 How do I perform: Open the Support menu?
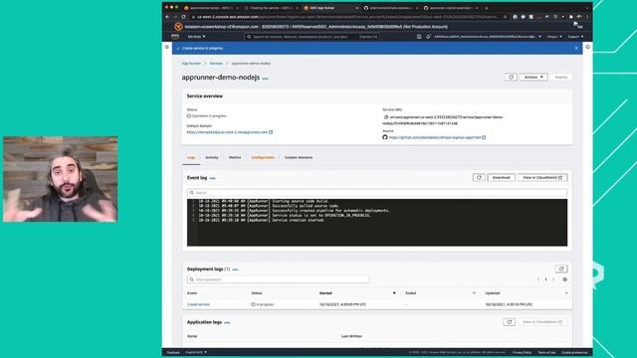click(x=575, y=37)
